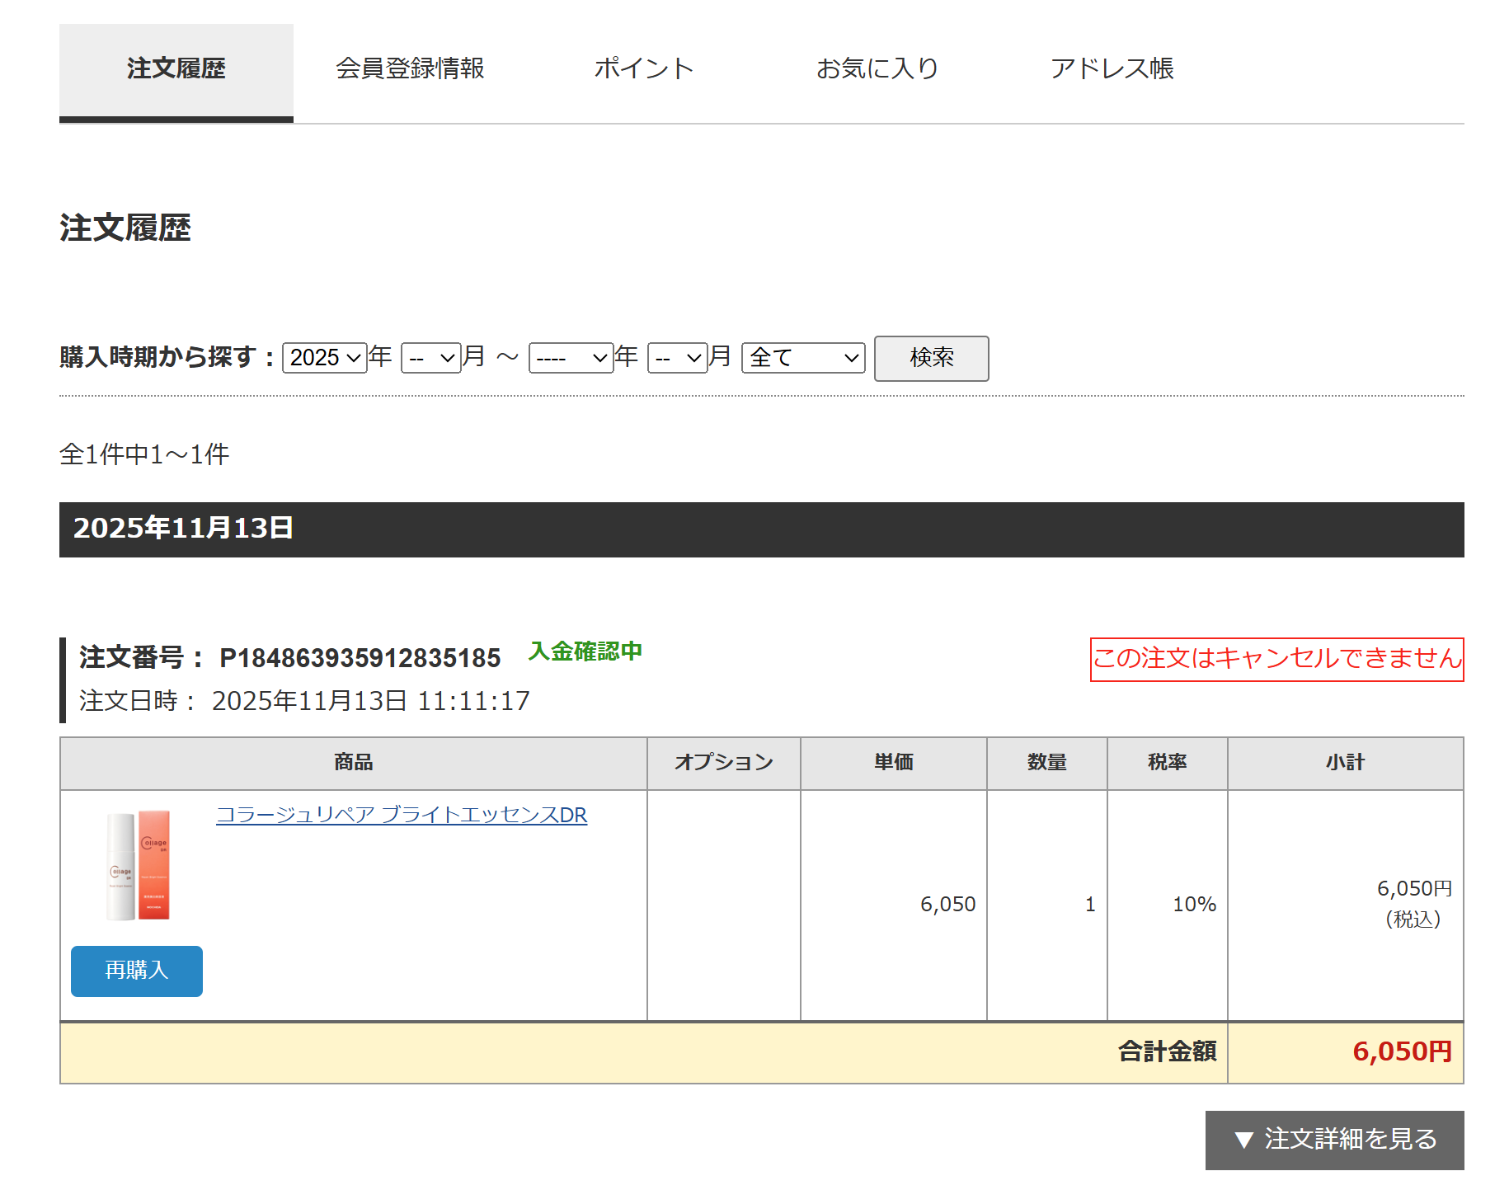The image size is (1509, 1204).
Task: Switch to the 会員登録情報 tab
Action: point(411,69)
